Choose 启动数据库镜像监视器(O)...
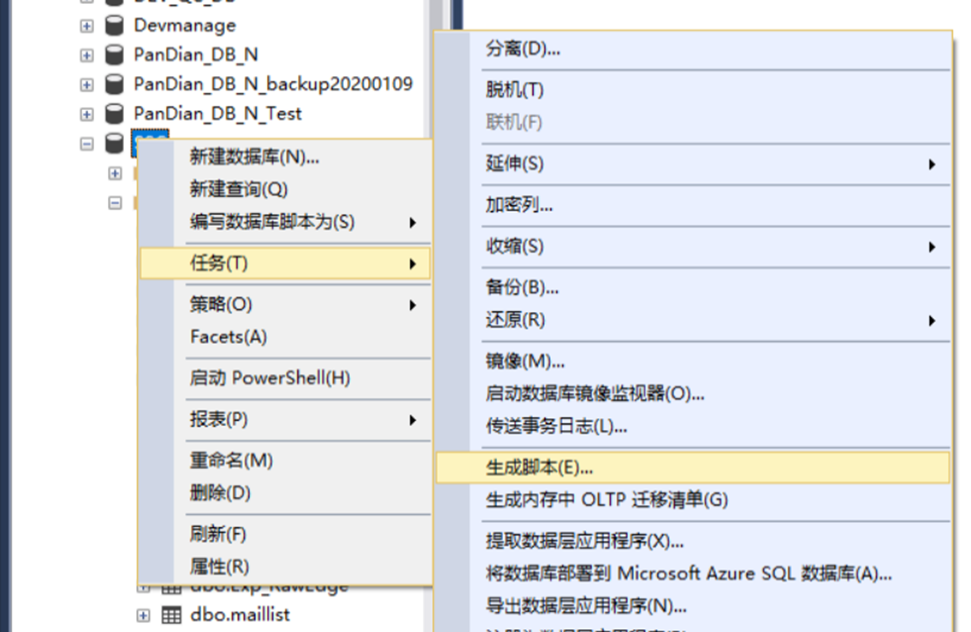Viewport: 971px width, 632px height. (x=693, y=393)
